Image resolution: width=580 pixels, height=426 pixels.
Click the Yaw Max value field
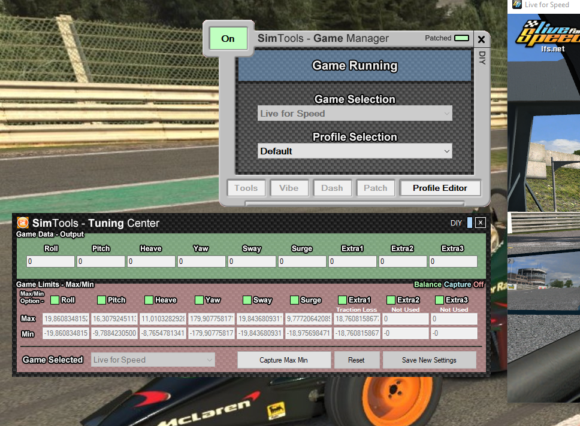(x=212, y=319)
